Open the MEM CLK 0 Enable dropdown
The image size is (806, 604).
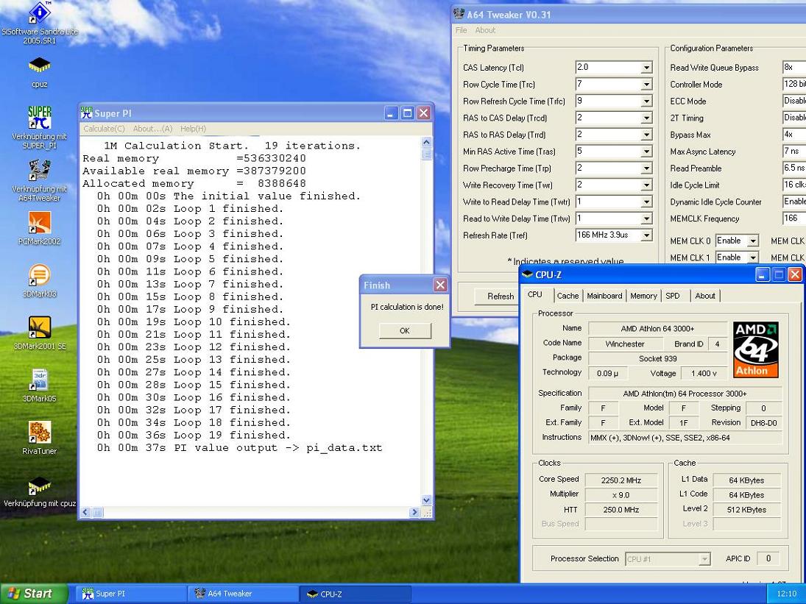(752, 241)
